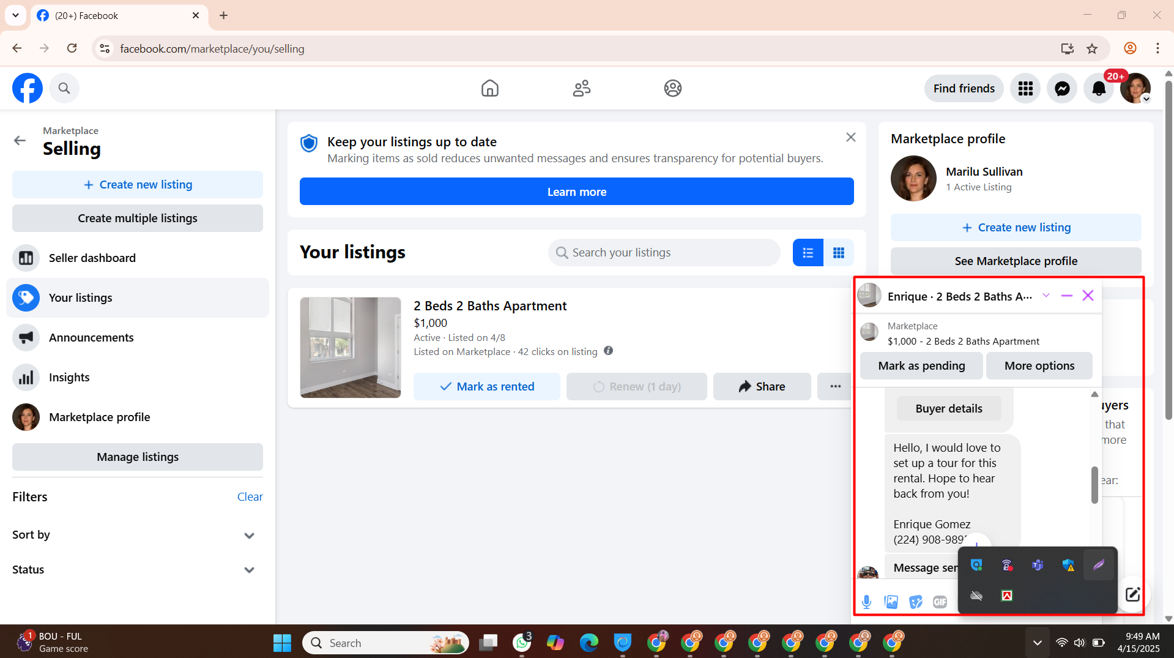The image size is (1174, 658).
Task: Open Windows Security shield tray icon
Action: [1068, 565]
